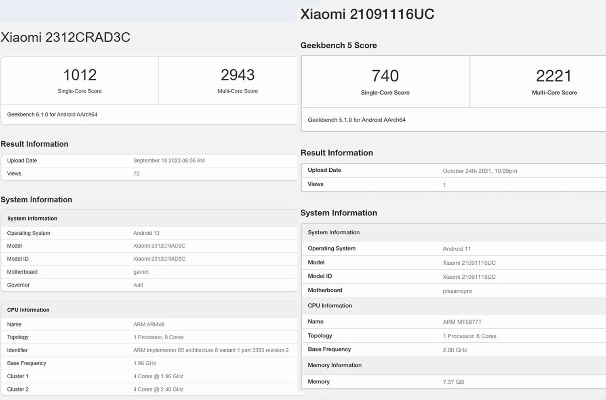This screenshot has width=606, height=400.
Task: Select the operating system value 'Android 13'
Action: click(x=146, y=233)
